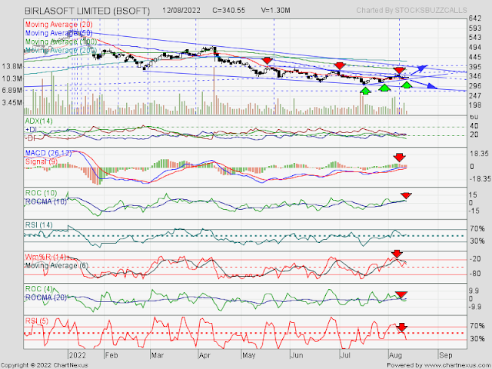The image size is (492, 369).
Task: Click the -80 value on Wm%R axis
Action: (x=475, y=274)
